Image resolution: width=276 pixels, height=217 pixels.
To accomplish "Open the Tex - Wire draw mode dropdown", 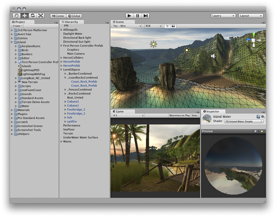I will (127, 26).
